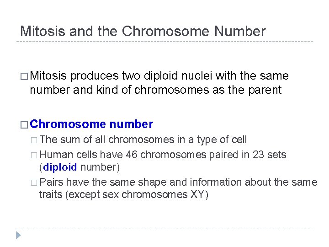The width and height of the screenshot is (329, 247).
Task: Click the sub-bullet marker before "The sum"
Action: click(35, 140)
